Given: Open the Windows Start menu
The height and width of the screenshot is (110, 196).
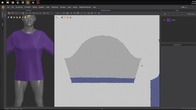Looking at the screenshot, I should tap(2, 2).
